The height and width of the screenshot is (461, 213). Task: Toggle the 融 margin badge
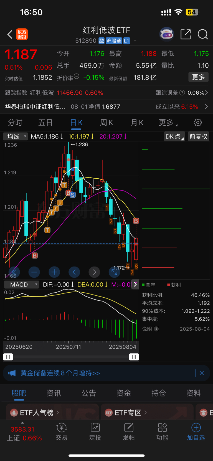pos(102,41)
